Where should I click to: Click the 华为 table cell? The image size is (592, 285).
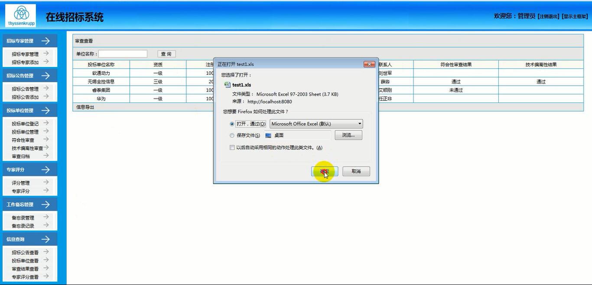(101, 99)
